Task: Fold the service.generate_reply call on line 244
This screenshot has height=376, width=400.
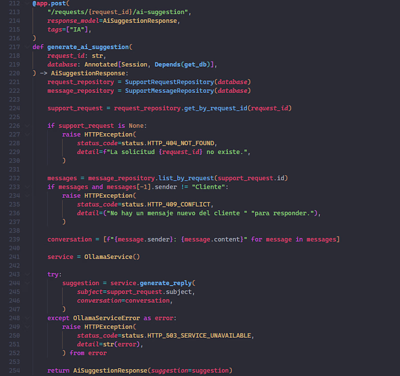Action: coord(27,283)
